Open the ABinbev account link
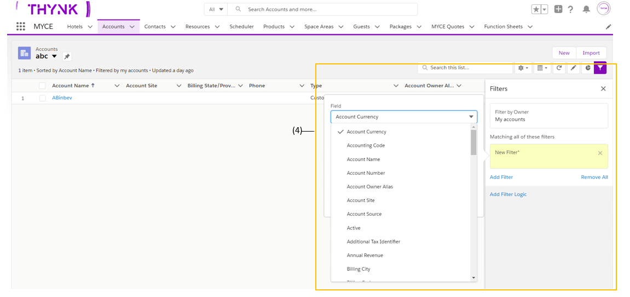The width and height of the screenshot is (630, 297). coord(62,98)
